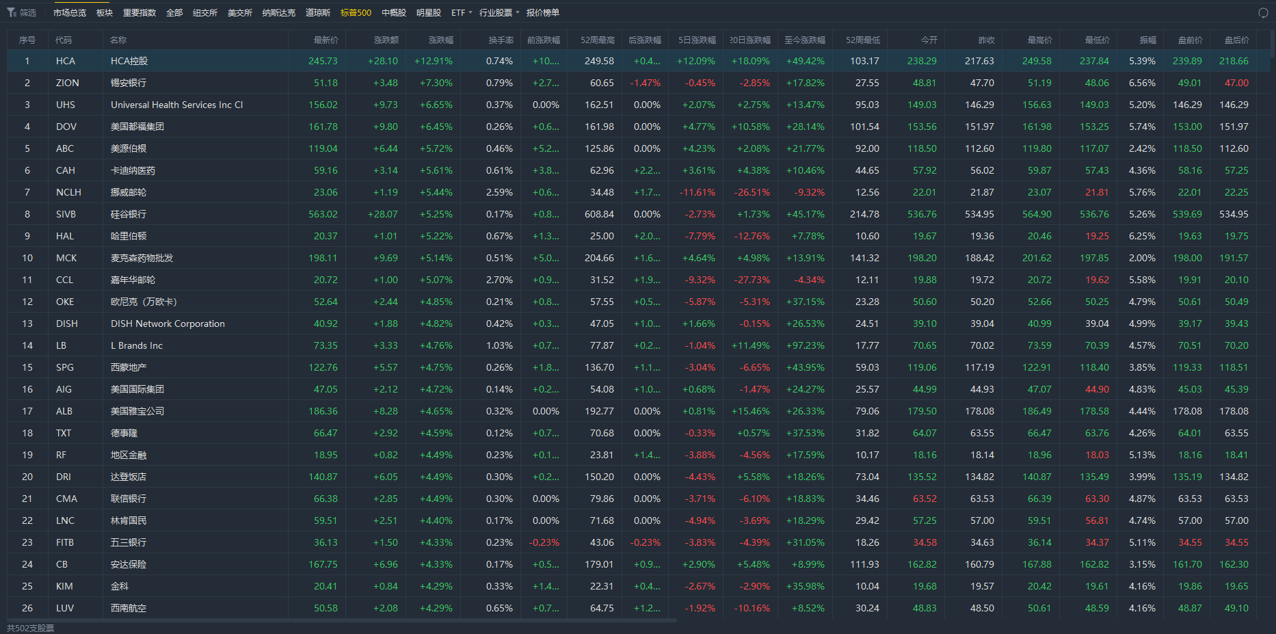Click the horizontal scrollbar below the table
The width and height of the screenshot is (1276, 634).
pyautogui.click(x=342, y=620)
